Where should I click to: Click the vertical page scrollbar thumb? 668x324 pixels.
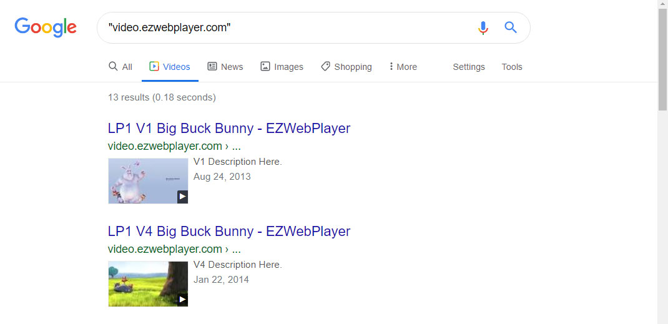click(x=662, y=59)
